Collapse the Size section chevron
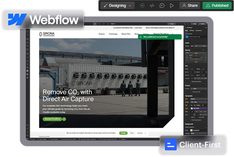 coord(206,66)
